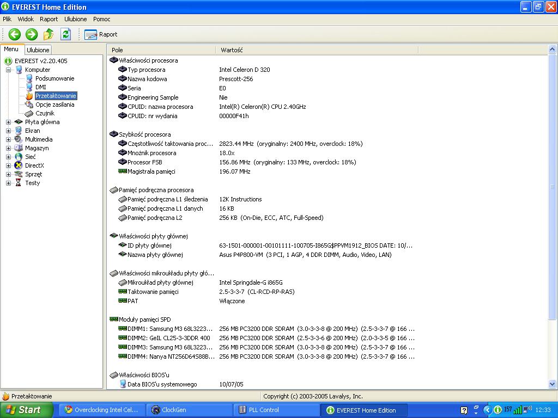Select the Podsumowanie item icon
The height and width of the screenshot is (418, 558).
(x=29, y=78)
